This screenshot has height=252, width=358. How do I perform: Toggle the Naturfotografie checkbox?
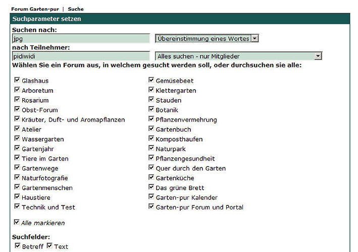pos(17,178)
